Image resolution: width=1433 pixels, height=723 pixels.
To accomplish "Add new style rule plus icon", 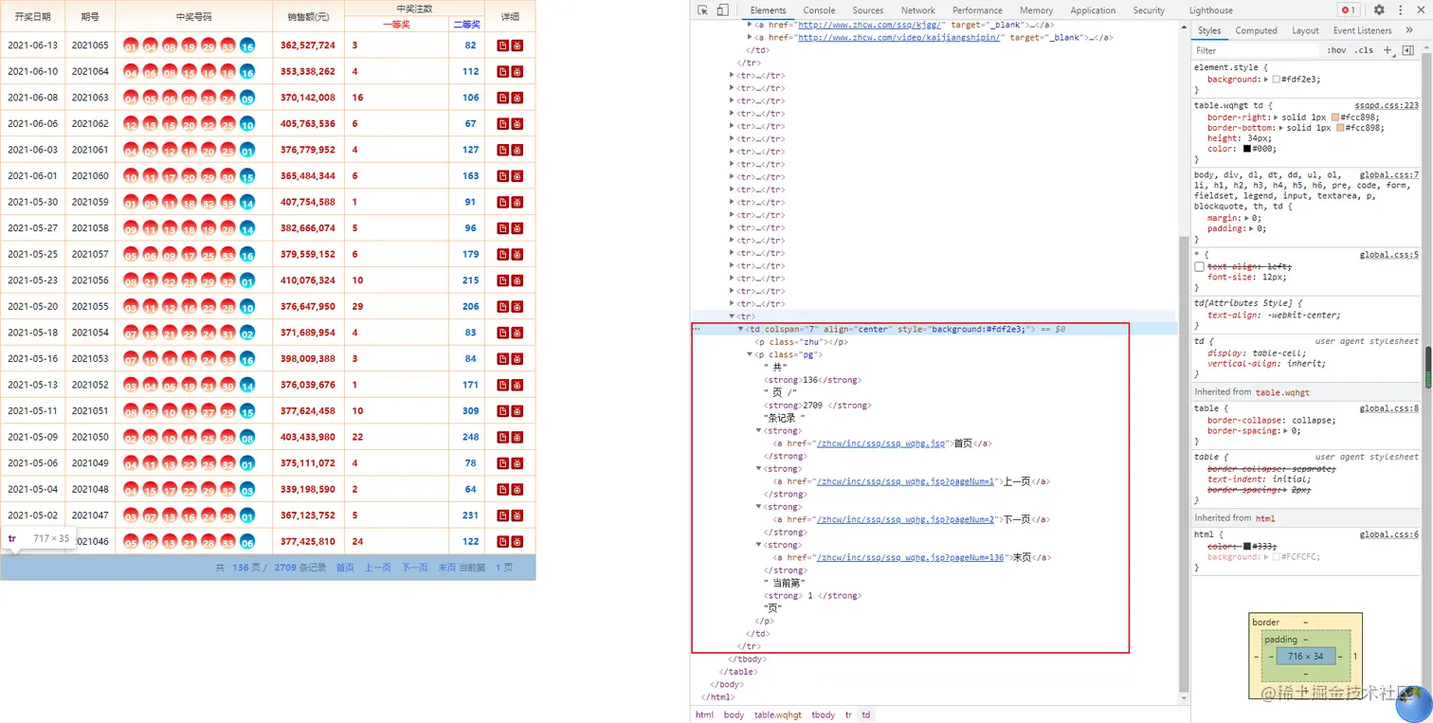I will pos(1388,50).
